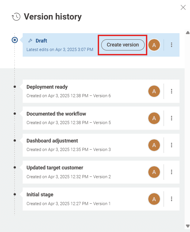Click the scrollbar down arrow

coord(188,226)
